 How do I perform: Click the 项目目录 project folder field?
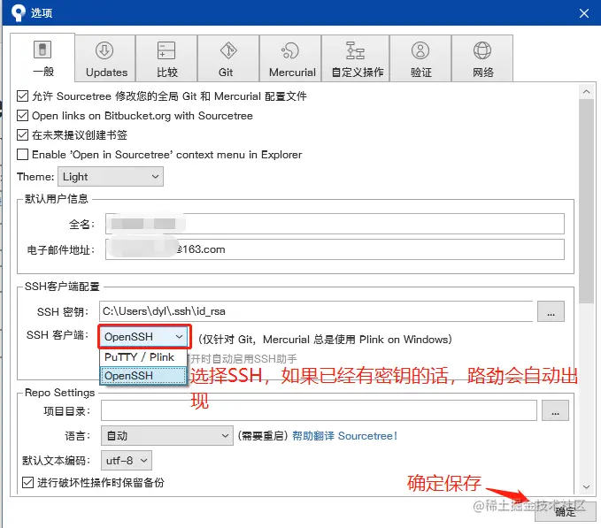click(x=319, y=410)
